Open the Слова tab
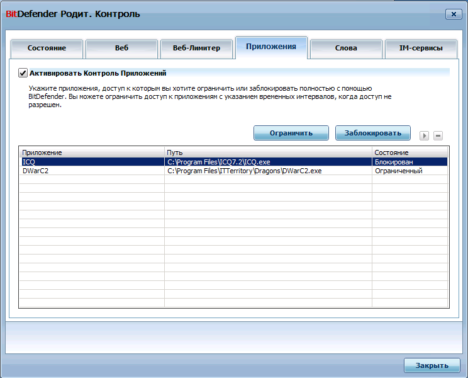 coord(346,49)
